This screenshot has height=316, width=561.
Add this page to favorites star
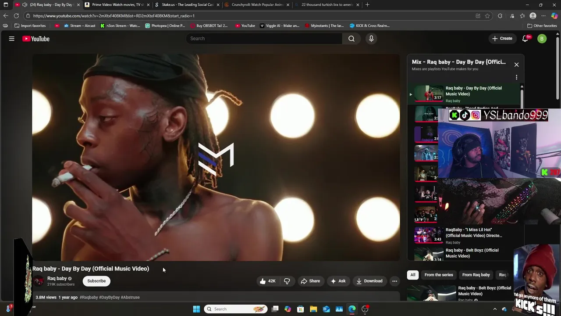point(487,16)
